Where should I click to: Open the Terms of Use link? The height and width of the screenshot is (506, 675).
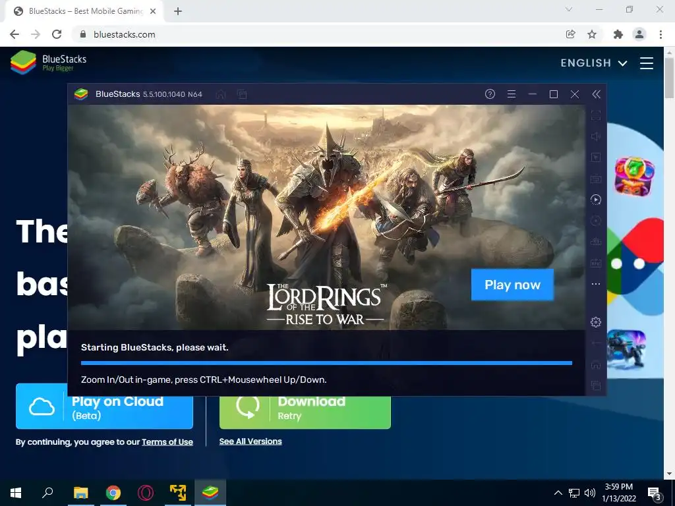coord(167,442)
